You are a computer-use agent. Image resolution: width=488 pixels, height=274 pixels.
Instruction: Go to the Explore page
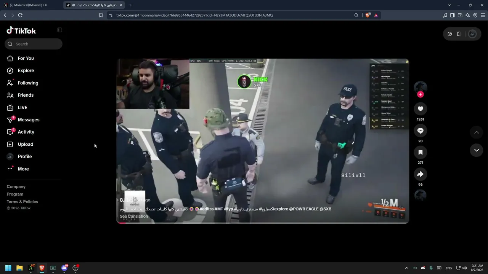point(26,70)
